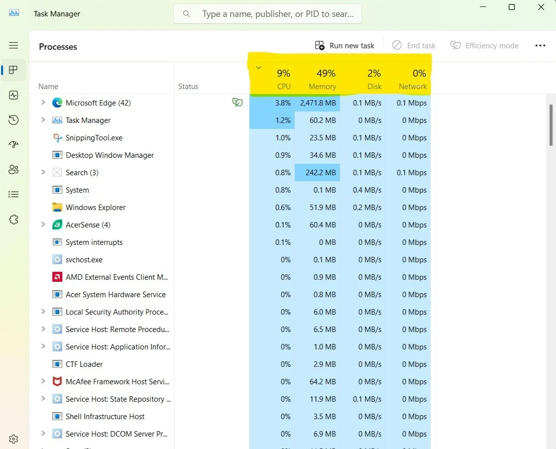
Task: Sort processes by Disk column
Action: 362,78
